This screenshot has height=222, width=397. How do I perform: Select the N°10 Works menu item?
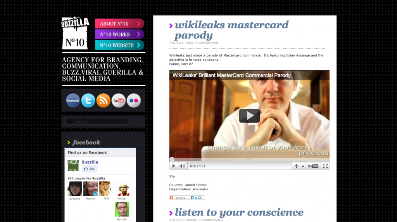[x=119, y=34]
